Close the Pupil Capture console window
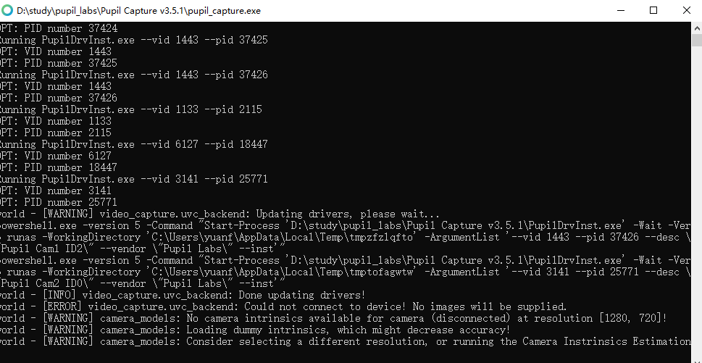Screen dimensions: 702x363 click(x=686, y=10)
